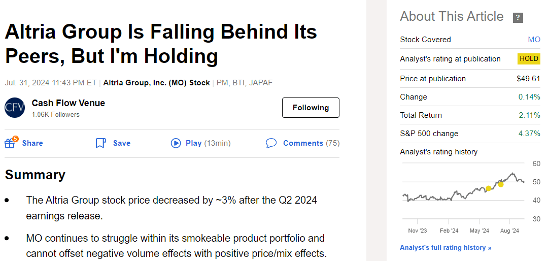This screenshot has width=549, height=261.
Task: Click the Cash Flow Venue CFV avatar
Action: pyautogui.click(x=15, y=108)
